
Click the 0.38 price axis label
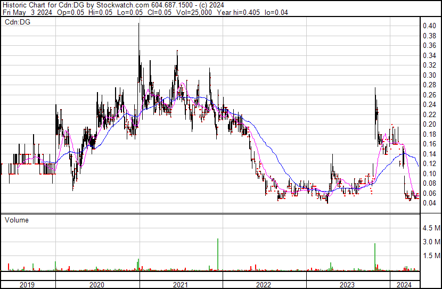[x=429, y=36]
